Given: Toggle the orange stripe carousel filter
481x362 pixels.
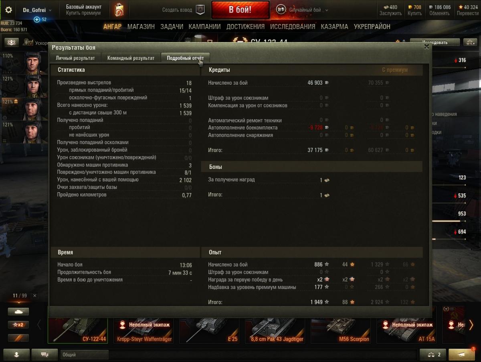Looking at the screenshot, I should [18, 338].
